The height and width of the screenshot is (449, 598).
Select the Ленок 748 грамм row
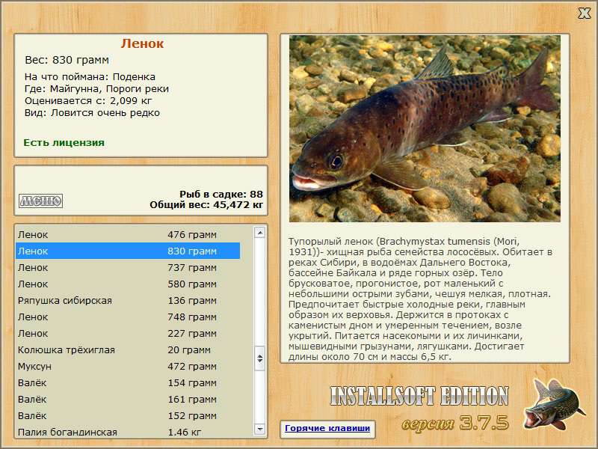[128, 317]
